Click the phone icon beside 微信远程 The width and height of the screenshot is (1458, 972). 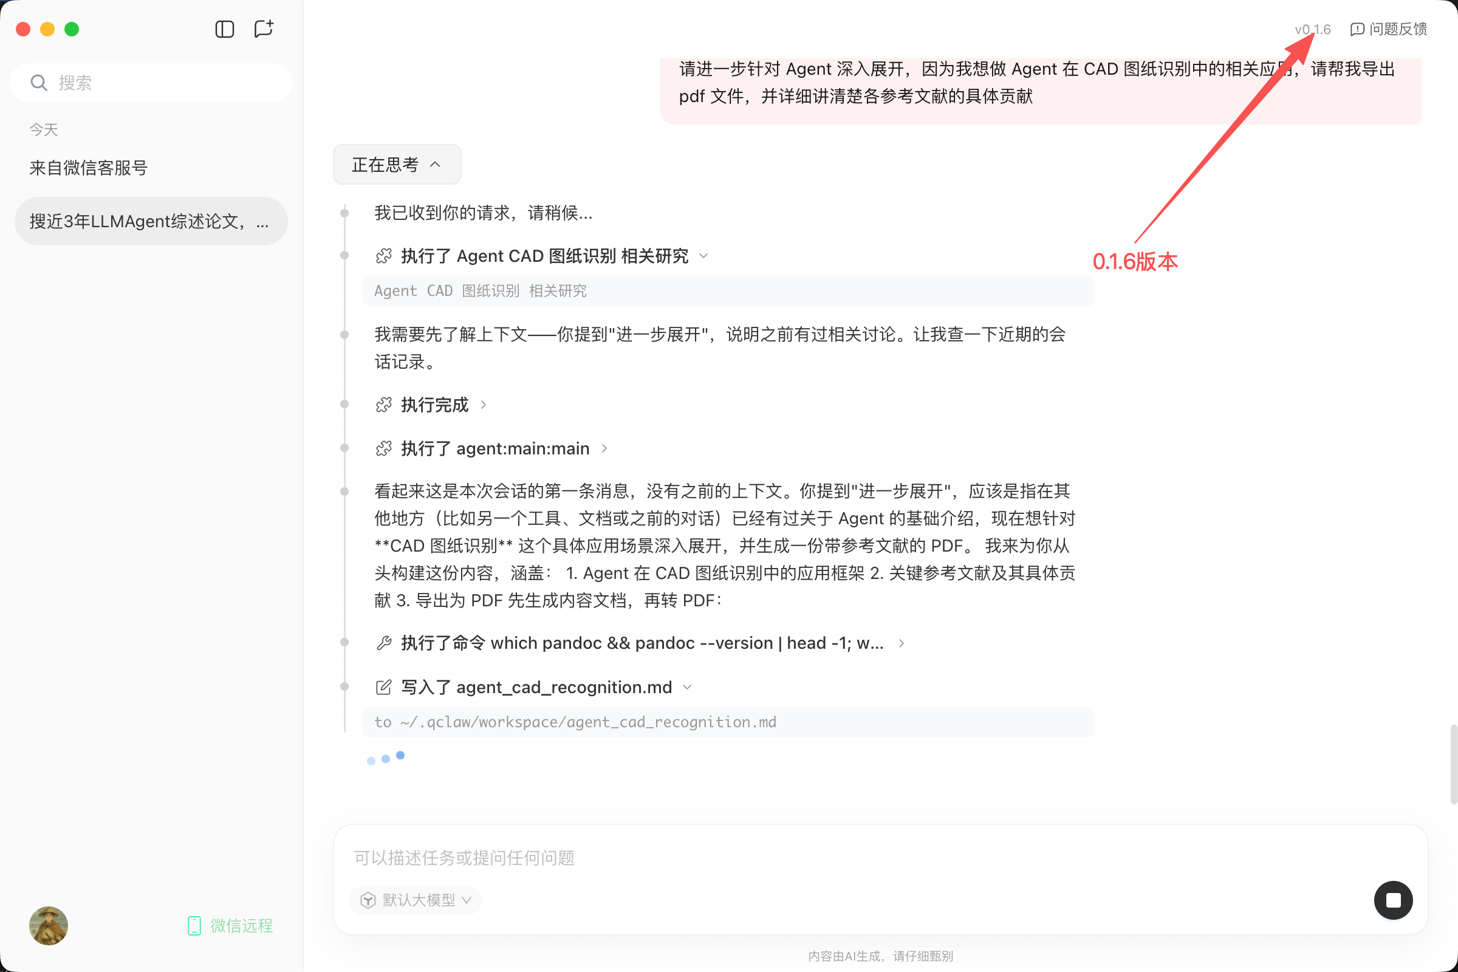coord(194,925)
